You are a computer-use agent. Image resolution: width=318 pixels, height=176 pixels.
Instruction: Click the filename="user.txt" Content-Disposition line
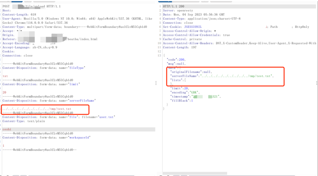[x=59, y=117]
